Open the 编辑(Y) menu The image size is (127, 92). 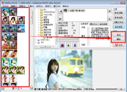click(14, 6)
